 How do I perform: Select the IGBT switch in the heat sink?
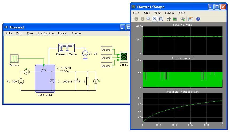[44, 70]
